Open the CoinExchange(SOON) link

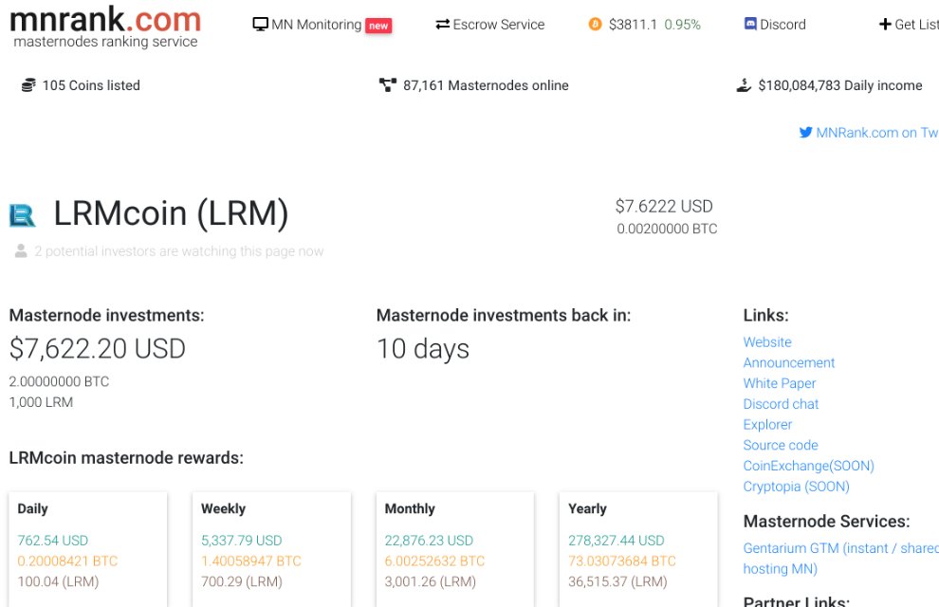tap(808, 466)
